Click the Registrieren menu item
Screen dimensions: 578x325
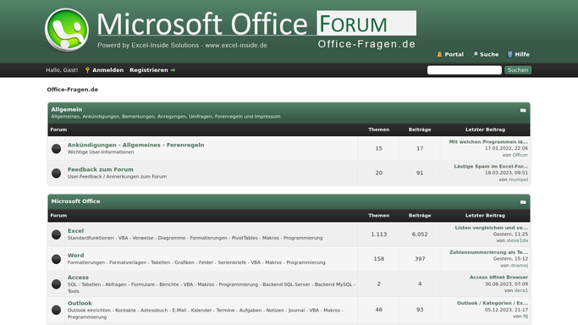[x=149, y=70]
